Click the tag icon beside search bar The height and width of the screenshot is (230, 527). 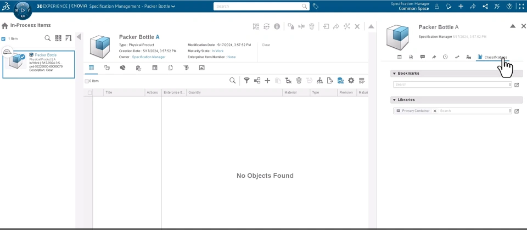coord(316,6)
